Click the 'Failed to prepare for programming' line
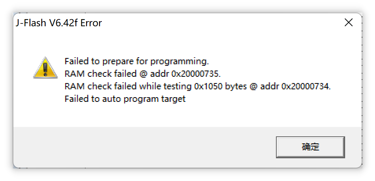Image resolution: width=375 pixels, height=181 pixels. point(137,62)
